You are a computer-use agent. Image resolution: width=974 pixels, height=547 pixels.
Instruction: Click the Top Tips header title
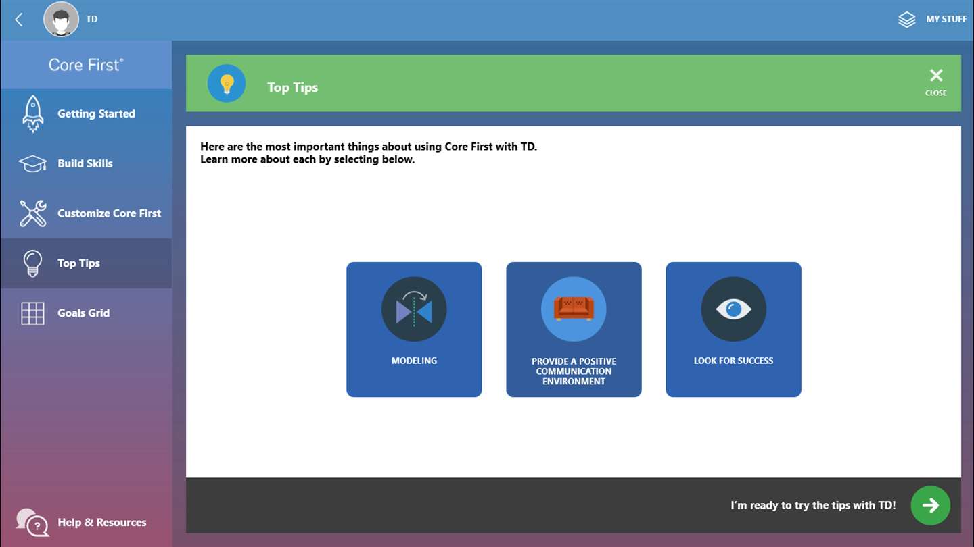point(292,87)
